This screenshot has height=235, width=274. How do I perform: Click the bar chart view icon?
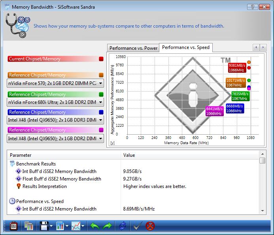(x=60, y=226)
